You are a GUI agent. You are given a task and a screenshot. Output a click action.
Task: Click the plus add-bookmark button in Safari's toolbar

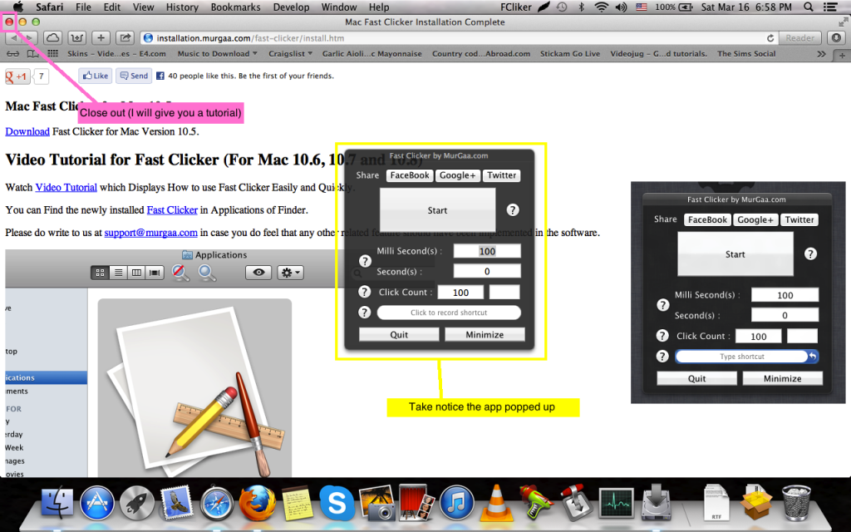(x=101, y=38)
